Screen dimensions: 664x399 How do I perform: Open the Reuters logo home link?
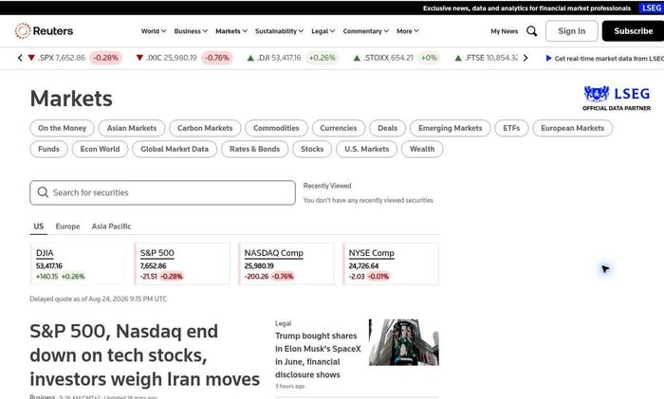(44, 31)
